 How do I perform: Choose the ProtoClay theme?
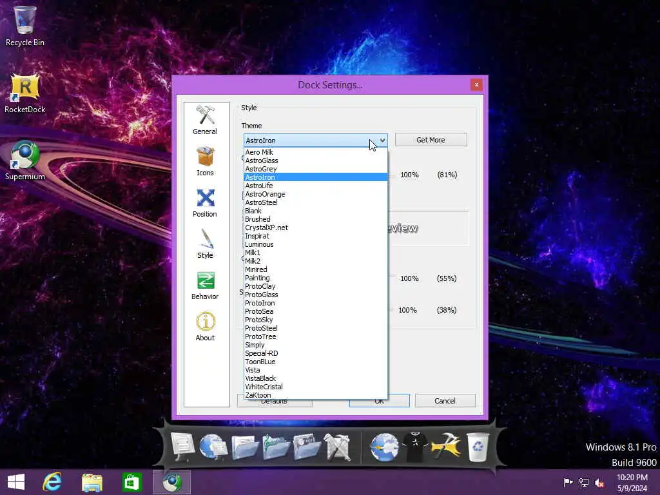[x=316, y=286]
